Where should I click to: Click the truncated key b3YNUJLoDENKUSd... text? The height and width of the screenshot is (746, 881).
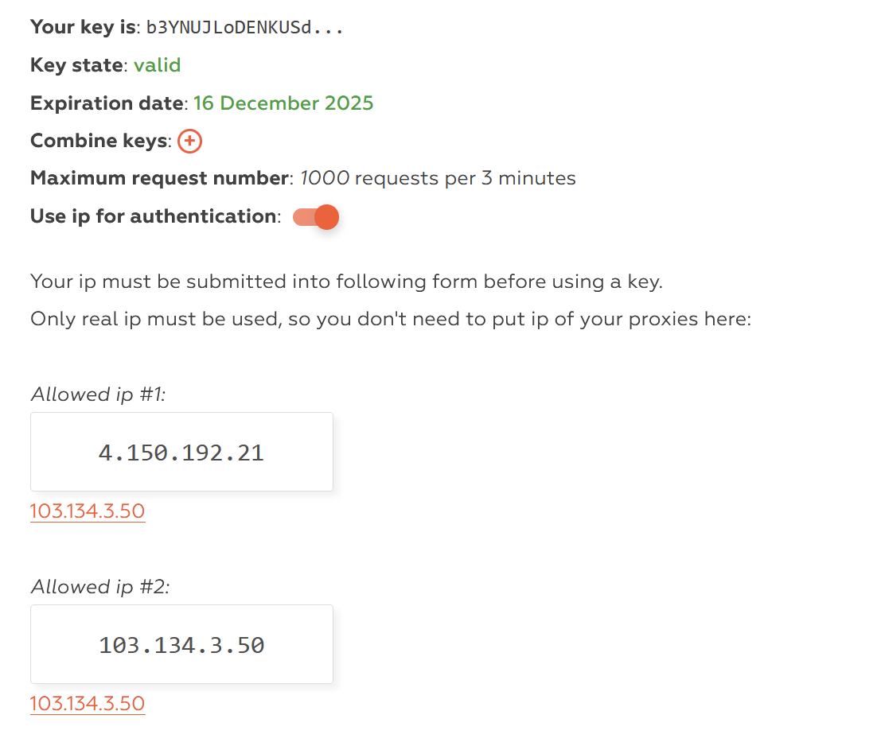point(244,28)
